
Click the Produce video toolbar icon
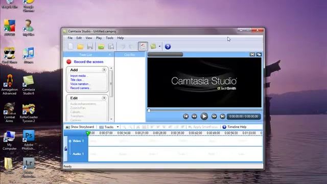(x=153, y=47)
